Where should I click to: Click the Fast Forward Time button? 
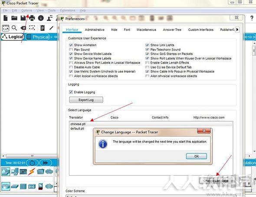[46, 163]
